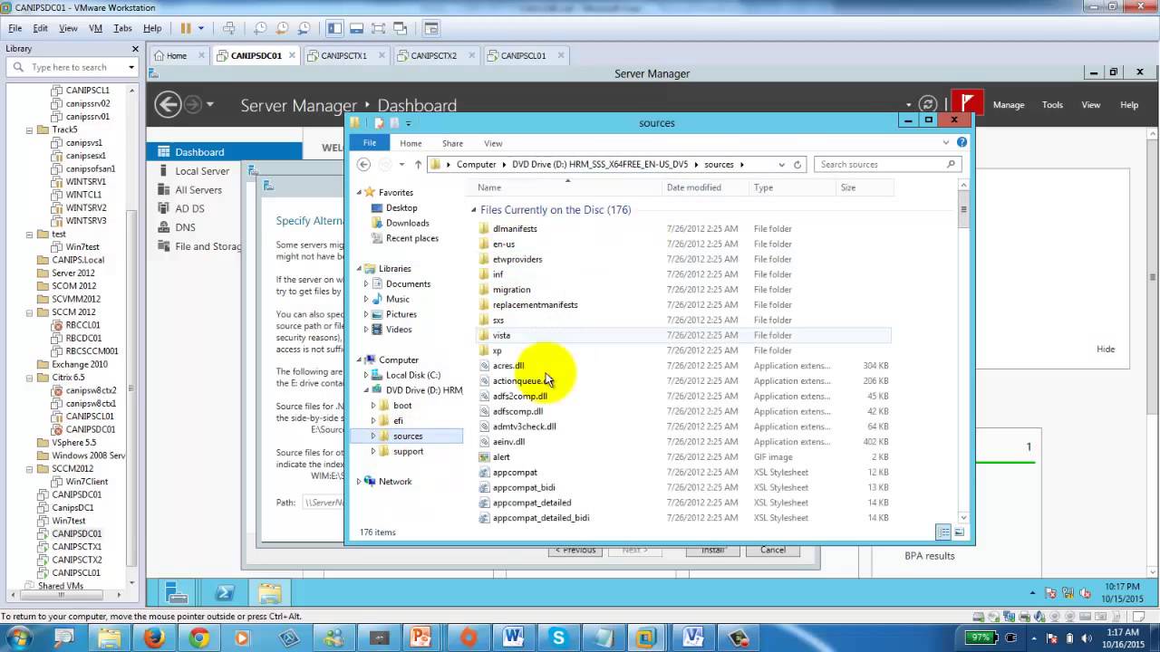The width and height of the screenshot is (1160, 652).
Task: Collapse 'Files Currently on the Disc' group
Action: coord(474,210)
